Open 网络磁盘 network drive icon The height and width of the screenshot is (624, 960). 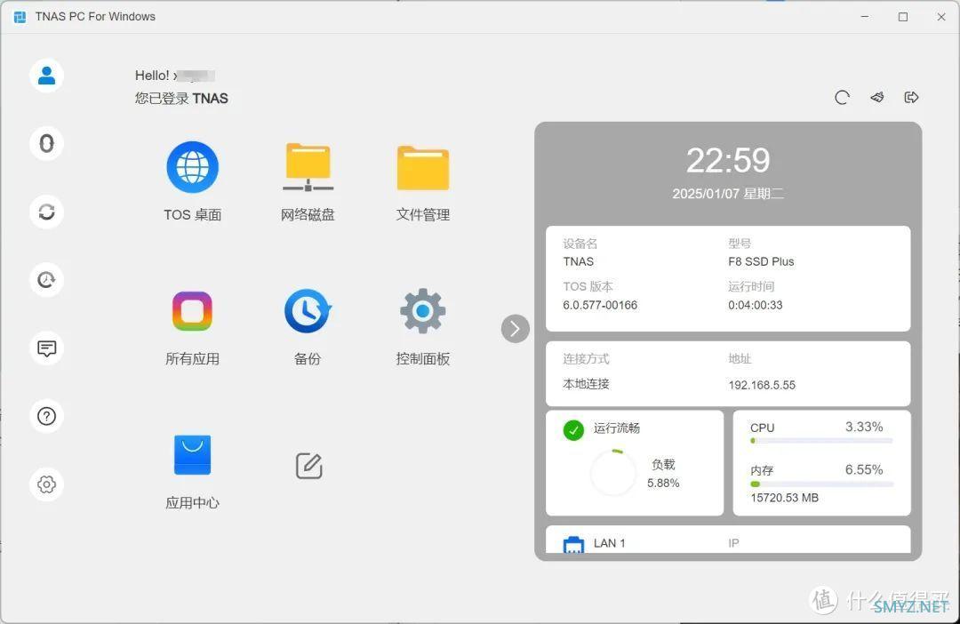point(308,167)
